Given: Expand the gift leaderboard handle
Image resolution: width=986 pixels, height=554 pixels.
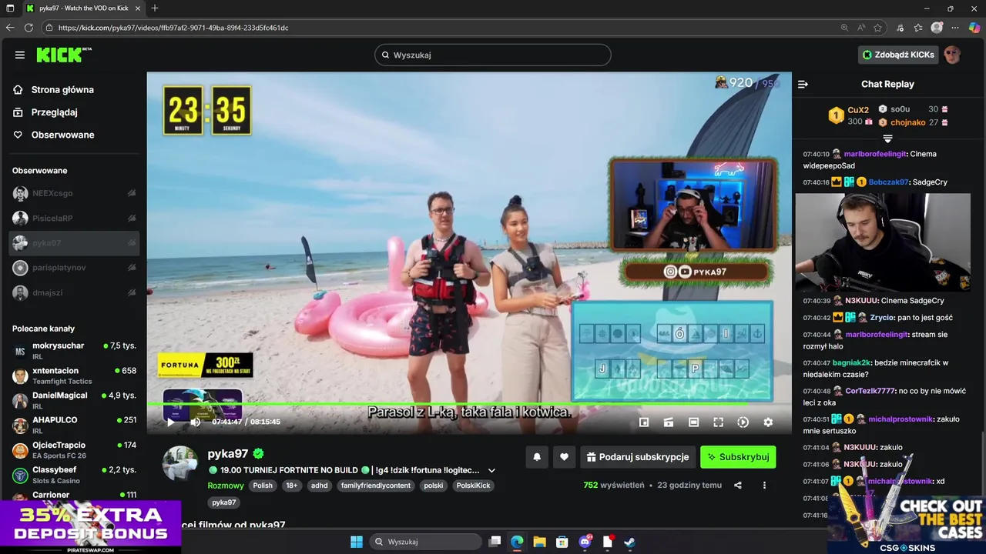Looking at the screenshot, I should point(887,138).
